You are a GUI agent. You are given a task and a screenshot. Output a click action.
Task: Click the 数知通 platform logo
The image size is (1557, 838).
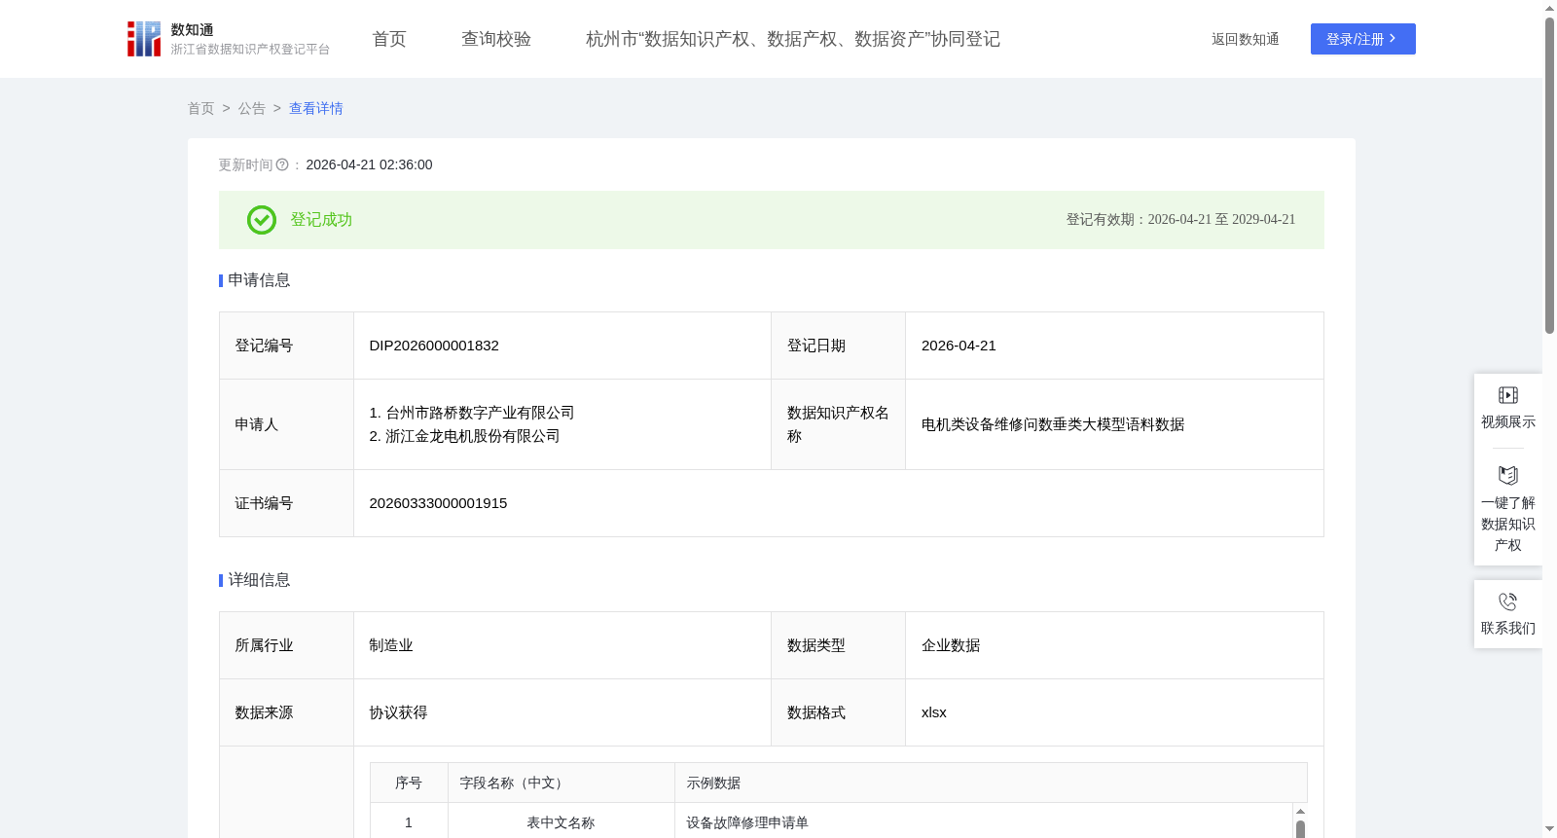tap(229, 39)
